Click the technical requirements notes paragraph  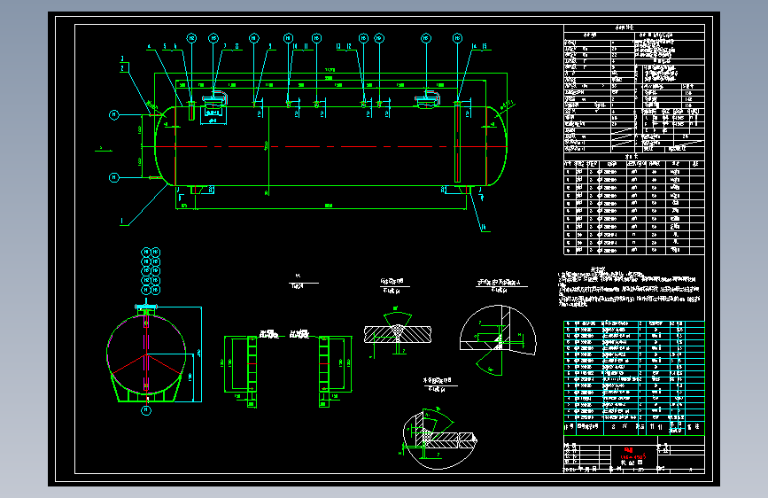click(x=630, y=288)
